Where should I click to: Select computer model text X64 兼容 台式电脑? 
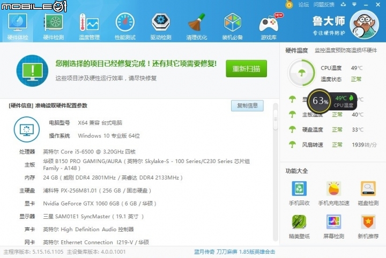pos(100,123)
